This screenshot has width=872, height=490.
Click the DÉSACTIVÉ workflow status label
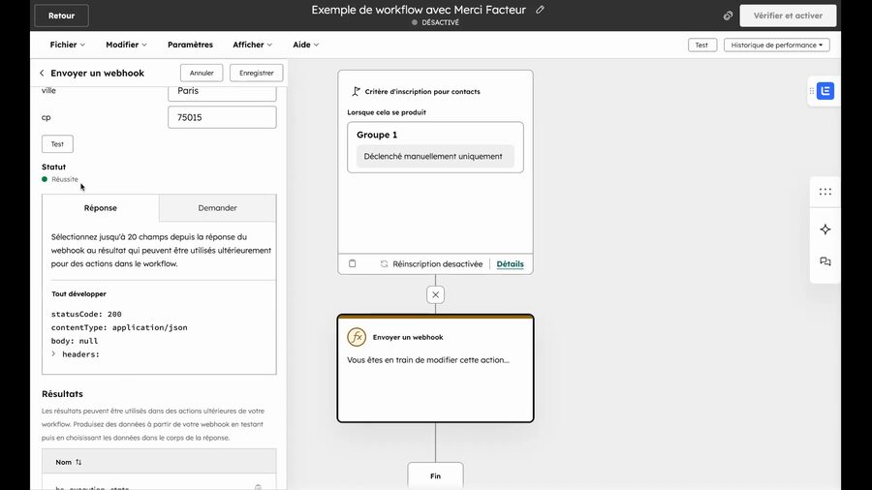pos(435,22)
